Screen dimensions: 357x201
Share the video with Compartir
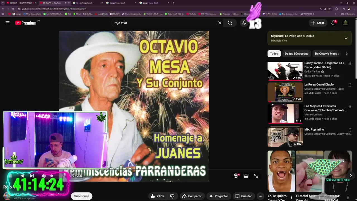coord(192,196)
